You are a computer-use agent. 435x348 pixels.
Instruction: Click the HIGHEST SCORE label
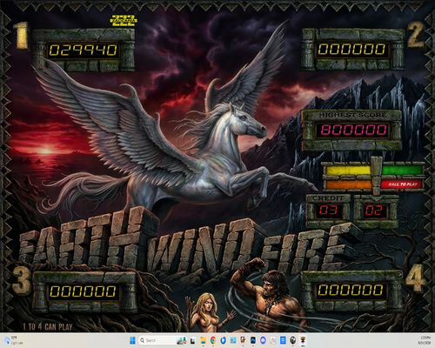(x=352, y=115)
